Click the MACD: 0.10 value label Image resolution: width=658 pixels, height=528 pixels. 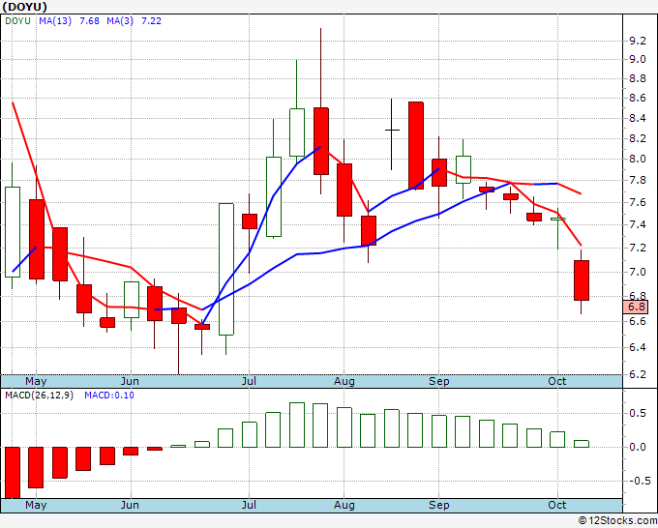coord(109,395)
